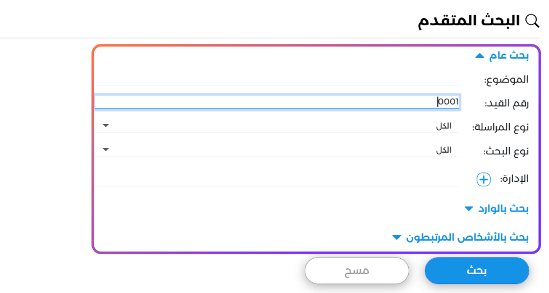Select the بحث عام section heading
549x293 pixels.
[509, 55]
